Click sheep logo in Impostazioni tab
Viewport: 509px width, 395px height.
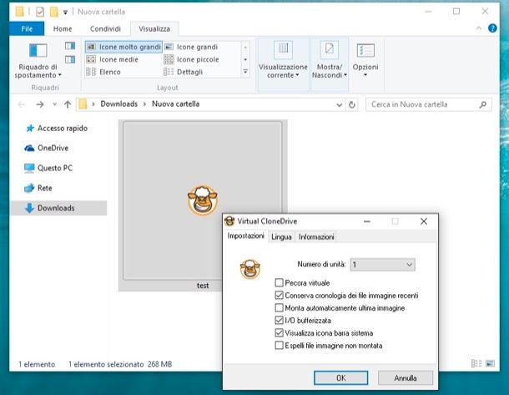point(250,269)
